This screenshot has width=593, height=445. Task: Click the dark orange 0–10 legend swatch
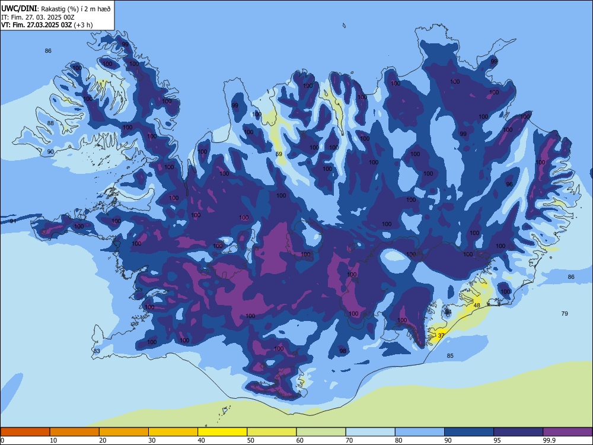click(25, 432)
